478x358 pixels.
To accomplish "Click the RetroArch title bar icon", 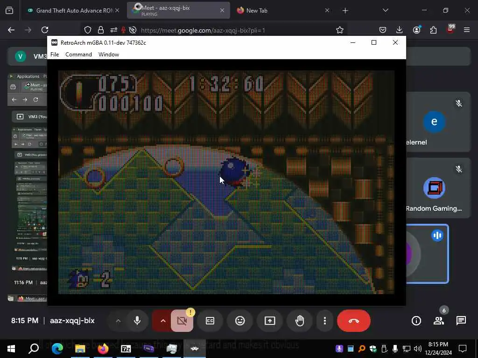I will pos(54,42).
